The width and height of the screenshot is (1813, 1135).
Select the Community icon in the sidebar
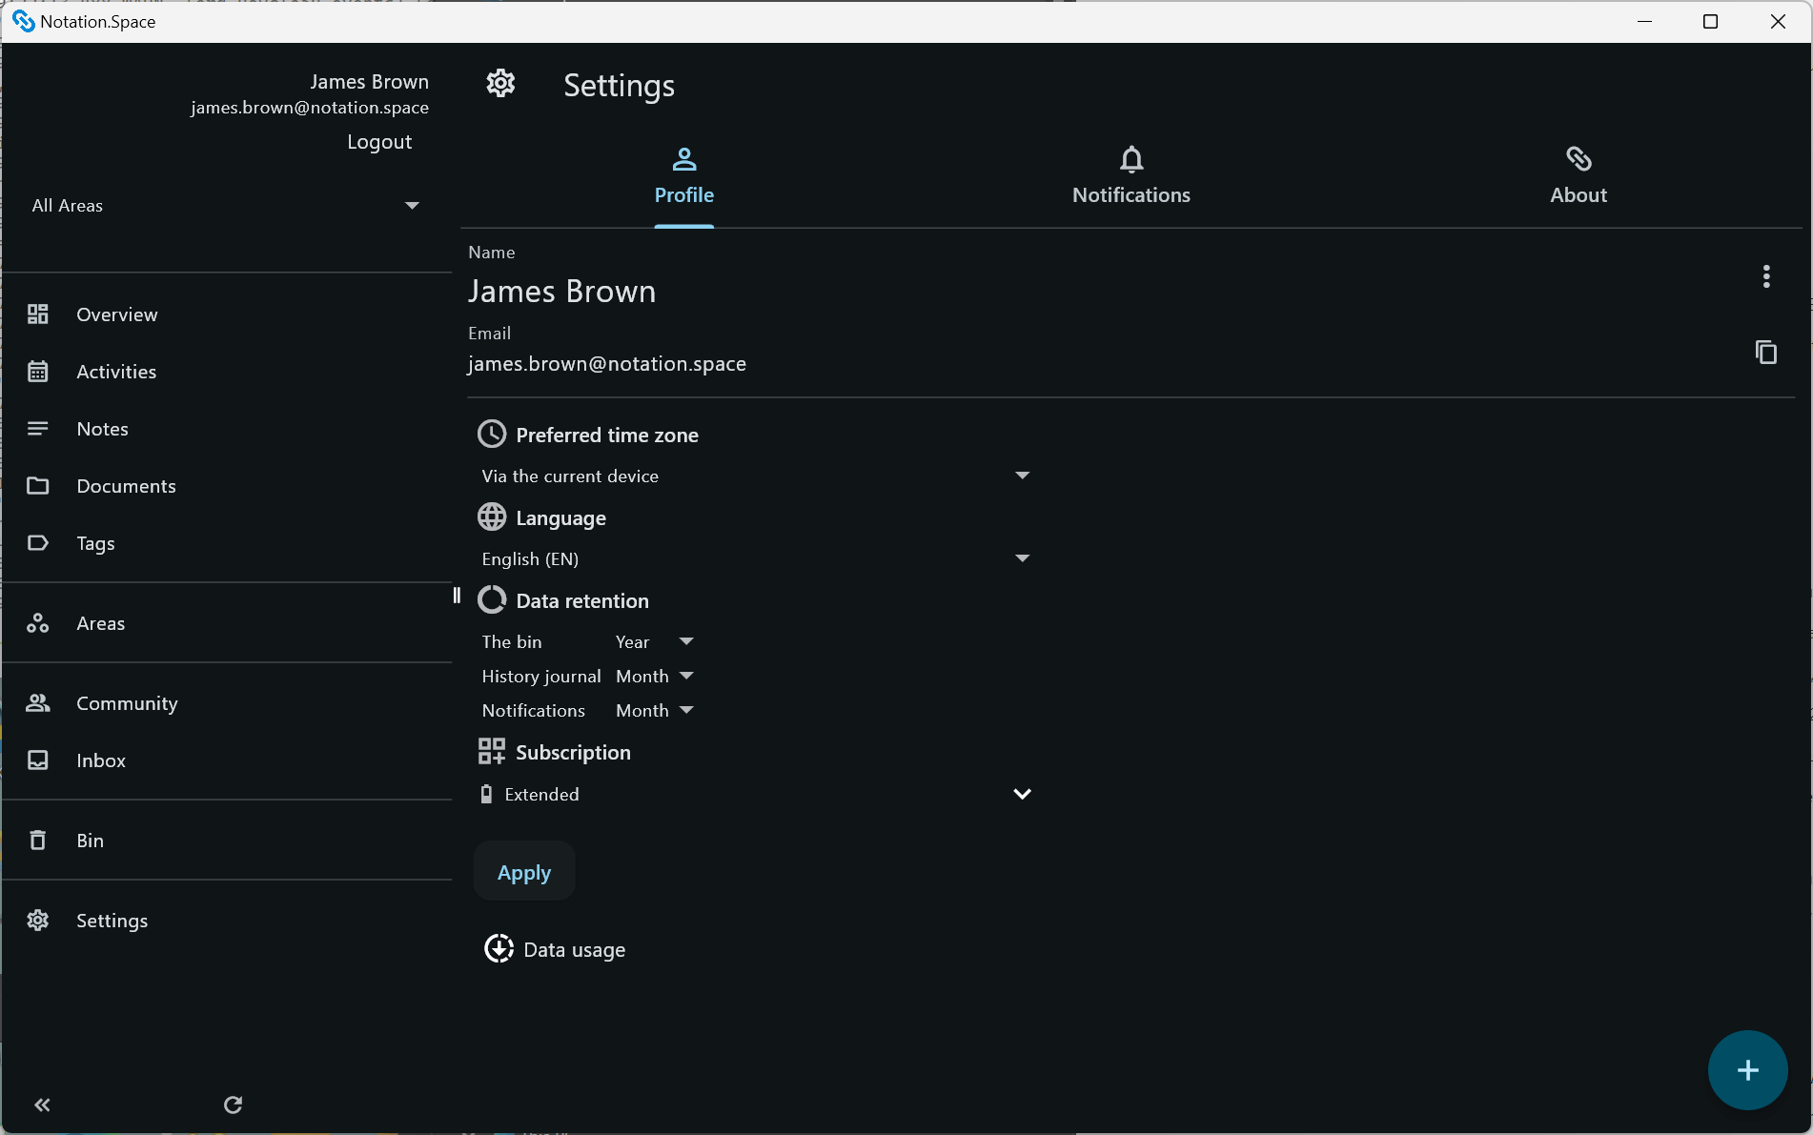click(38, 702)
